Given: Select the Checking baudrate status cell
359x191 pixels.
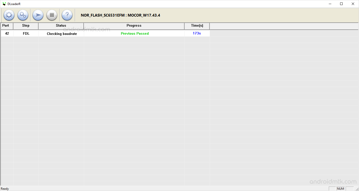Looking at the screenshot, I should (61, 33).
